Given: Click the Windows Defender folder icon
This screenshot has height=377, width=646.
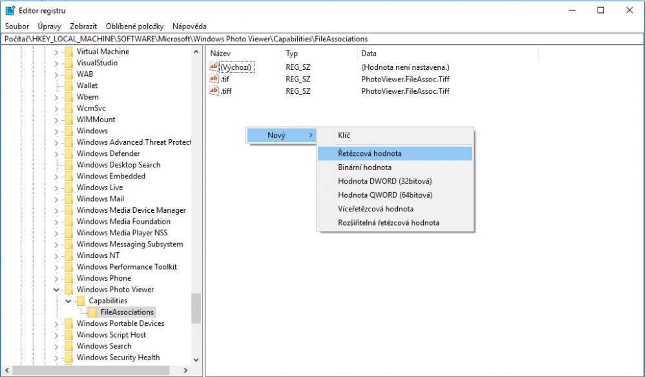Looking at the screenshot, I should pos(68,154).
